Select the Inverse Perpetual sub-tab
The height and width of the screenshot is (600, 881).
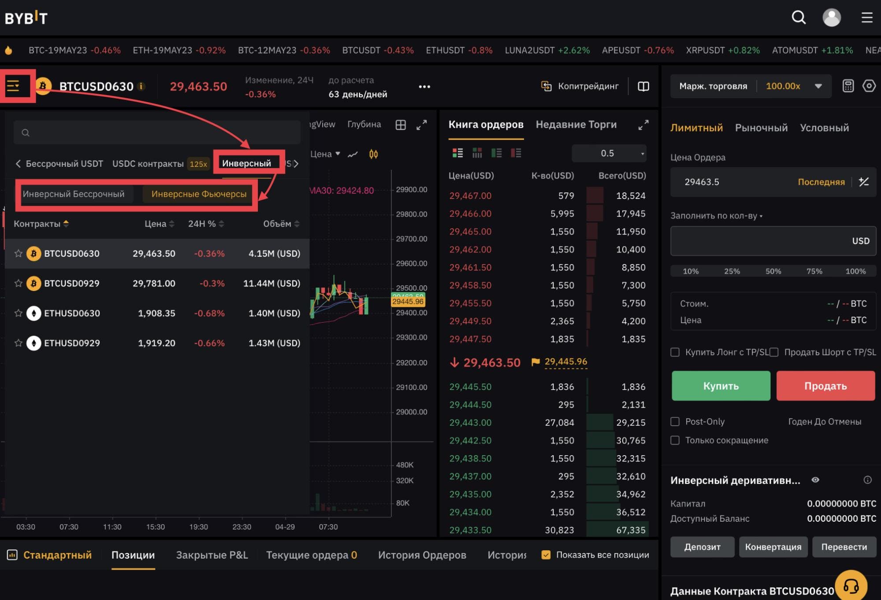[74, 194]
